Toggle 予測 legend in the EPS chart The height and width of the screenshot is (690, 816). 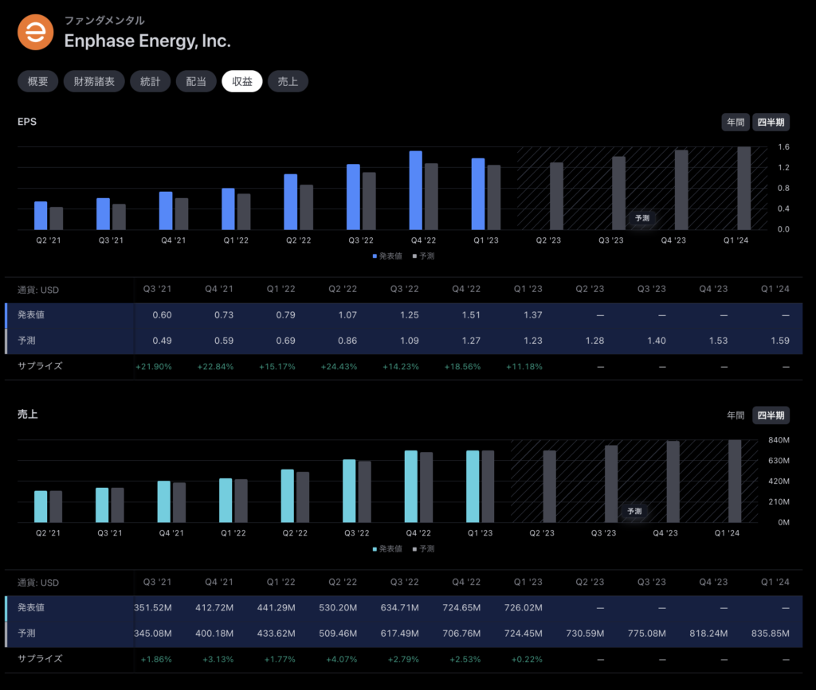point(423,255)
